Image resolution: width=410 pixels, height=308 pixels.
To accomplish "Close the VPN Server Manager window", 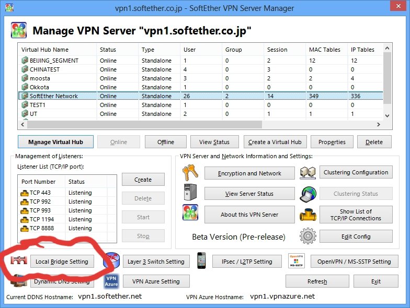I will [398, 6].
